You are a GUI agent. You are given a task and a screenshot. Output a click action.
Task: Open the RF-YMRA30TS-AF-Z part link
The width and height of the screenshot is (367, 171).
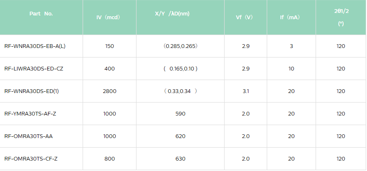tap(30, 114)
